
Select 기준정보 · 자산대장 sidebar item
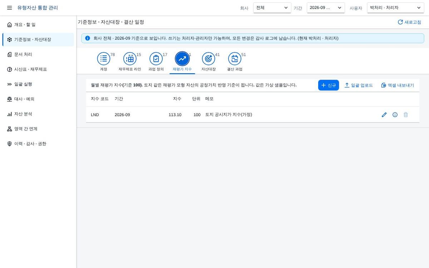click(x=38, y=40)
